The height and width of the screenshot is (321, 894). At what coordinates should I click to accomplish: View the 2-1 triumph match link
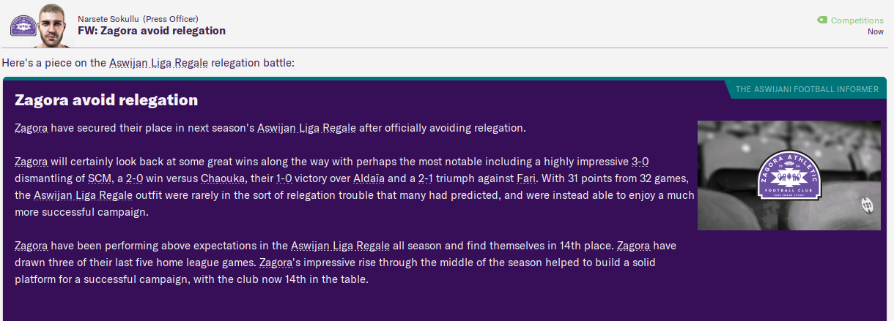tap(429, 178)
